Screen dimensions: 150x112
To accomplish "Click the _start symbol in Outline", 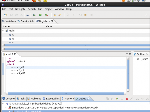I will tap(144, 59).
